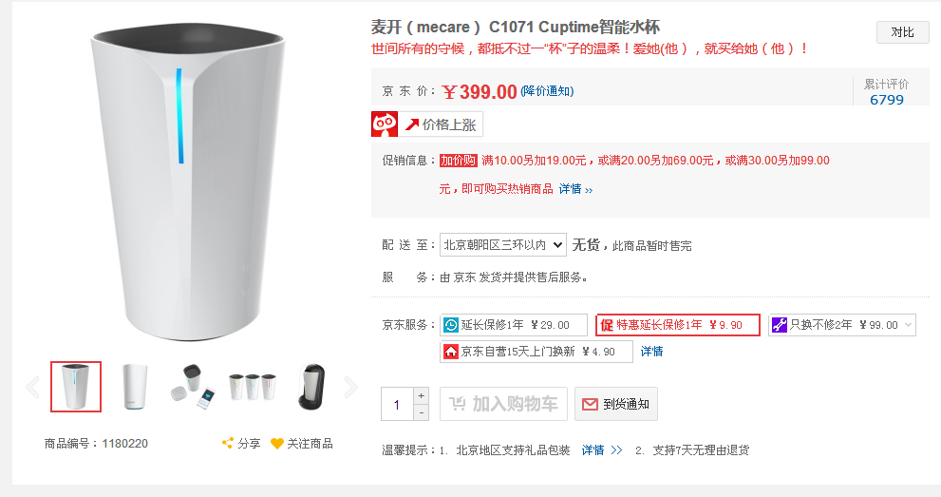Viewport: 941px width, 497px height.
Task: Click the 对比 compare button
Action: [903, 31]
